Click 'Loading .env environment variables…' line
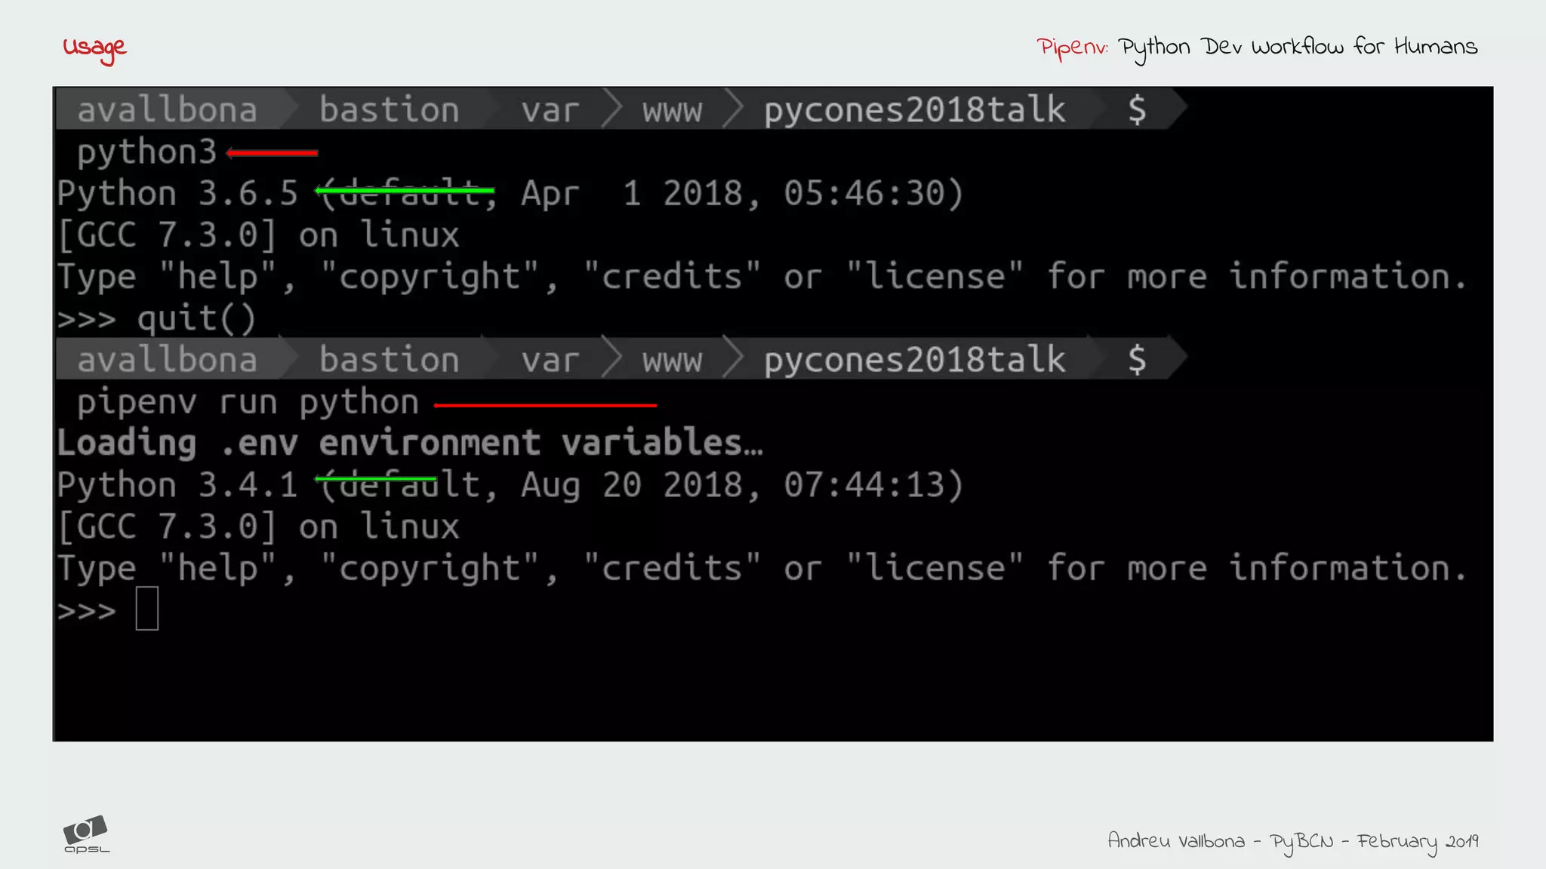 click(411, 443)
